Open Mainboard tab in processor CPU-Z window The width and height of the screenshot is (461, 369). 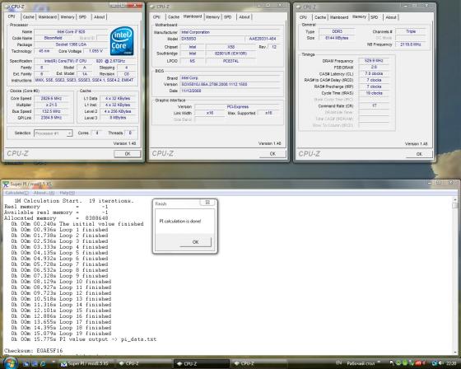[x=48, y=17]
